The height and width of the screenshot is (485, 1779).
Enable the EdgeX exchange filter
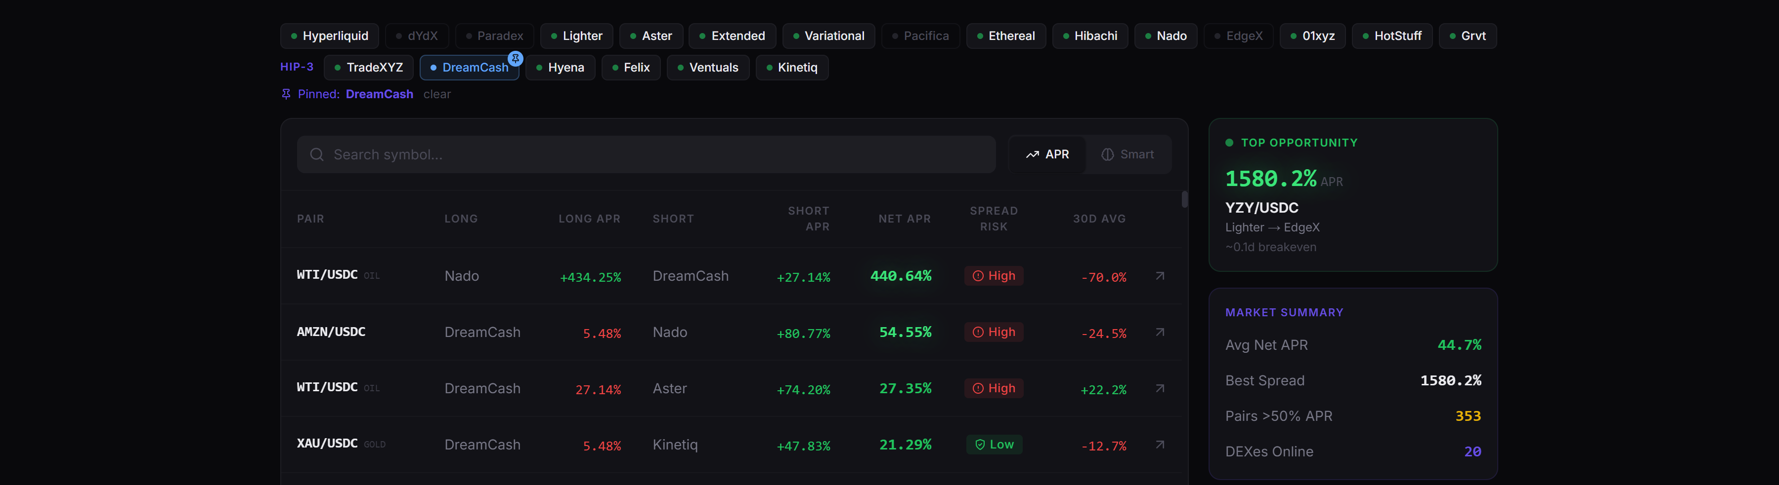coord(1239,36)
